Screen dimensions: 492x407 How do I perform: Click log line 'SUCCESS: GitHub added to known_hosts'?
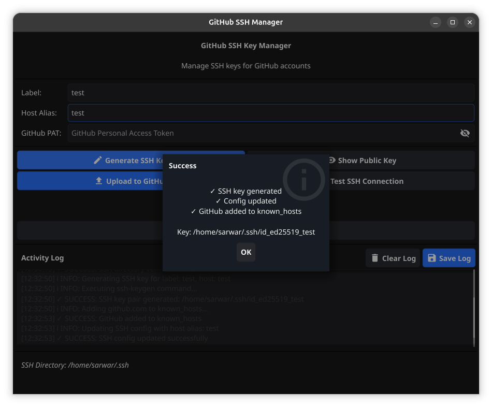pyautogui.click(x=111, y=318)
